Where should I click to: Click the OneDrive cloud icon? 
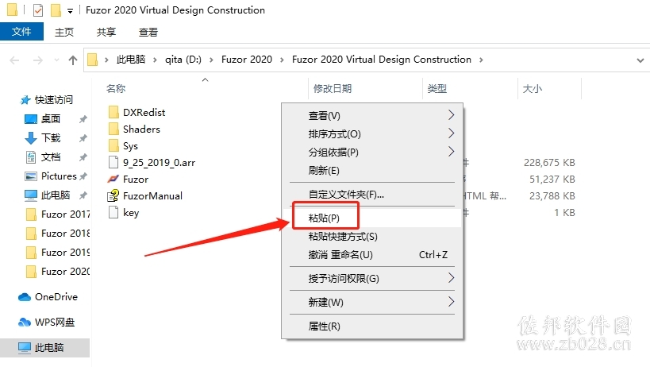point(25,297)
